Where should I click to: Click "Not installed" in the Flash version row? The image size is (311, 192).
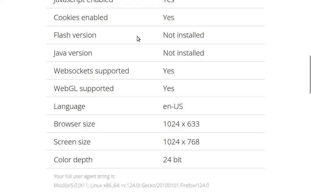(183, 35)
